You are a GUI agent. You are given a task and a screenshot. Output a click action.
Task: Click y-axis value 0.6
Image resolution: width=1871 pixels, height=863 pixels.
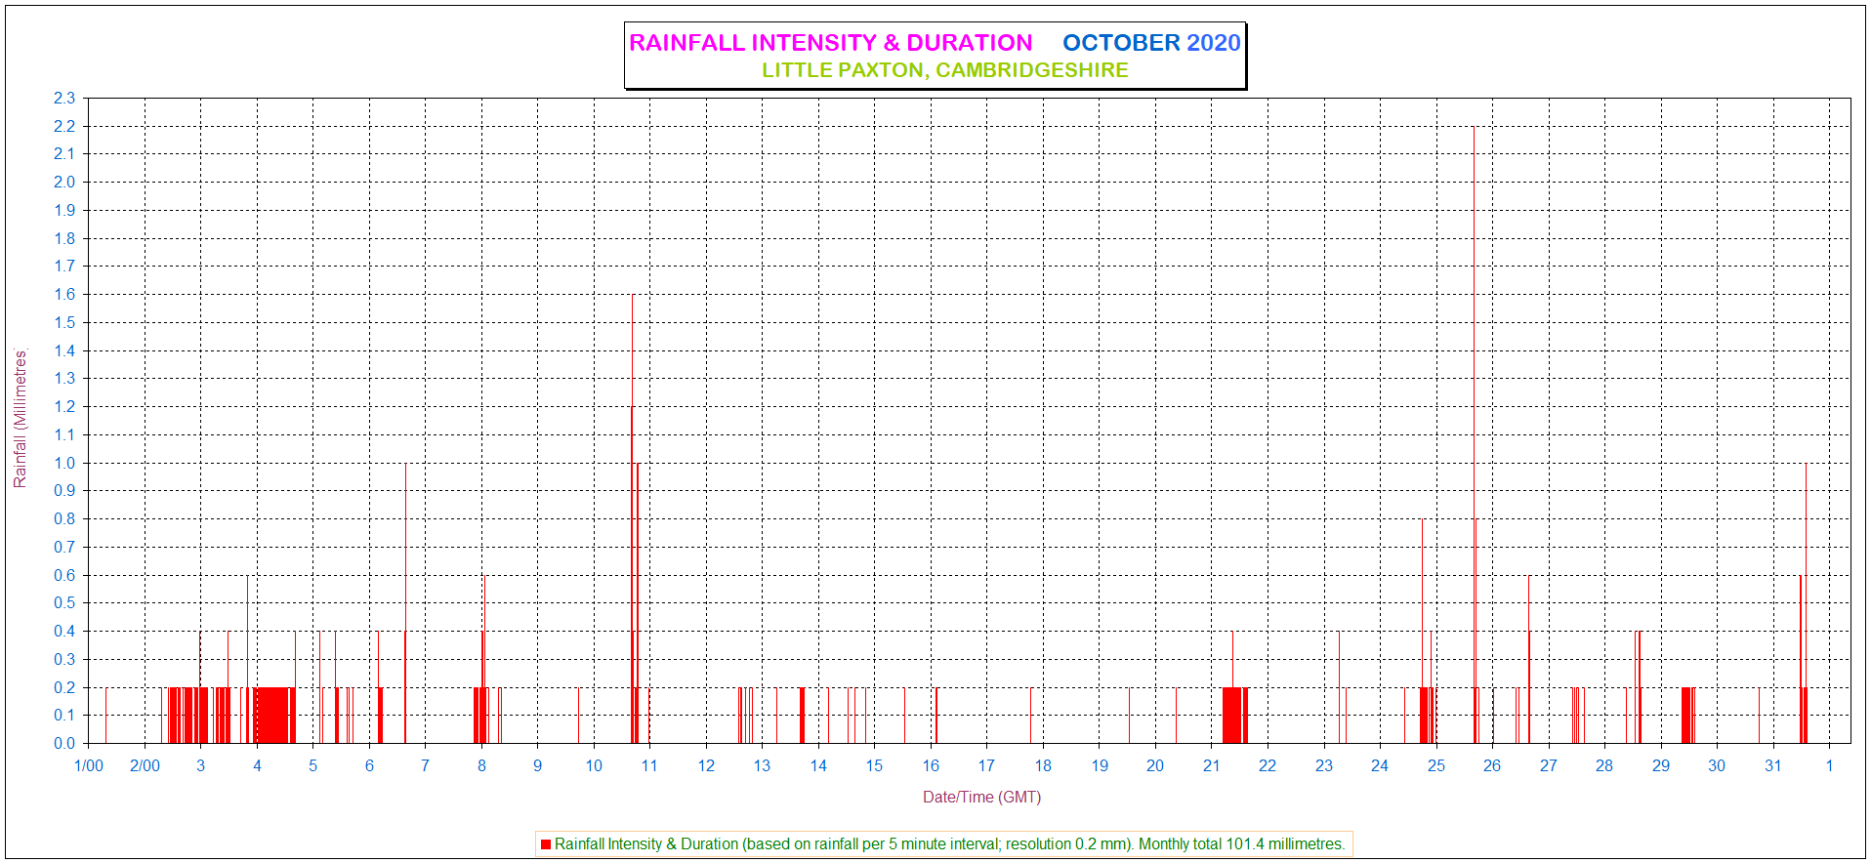[64, 575]
